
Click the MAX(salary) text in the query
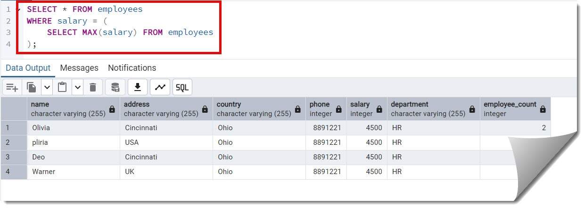(110, 33)
